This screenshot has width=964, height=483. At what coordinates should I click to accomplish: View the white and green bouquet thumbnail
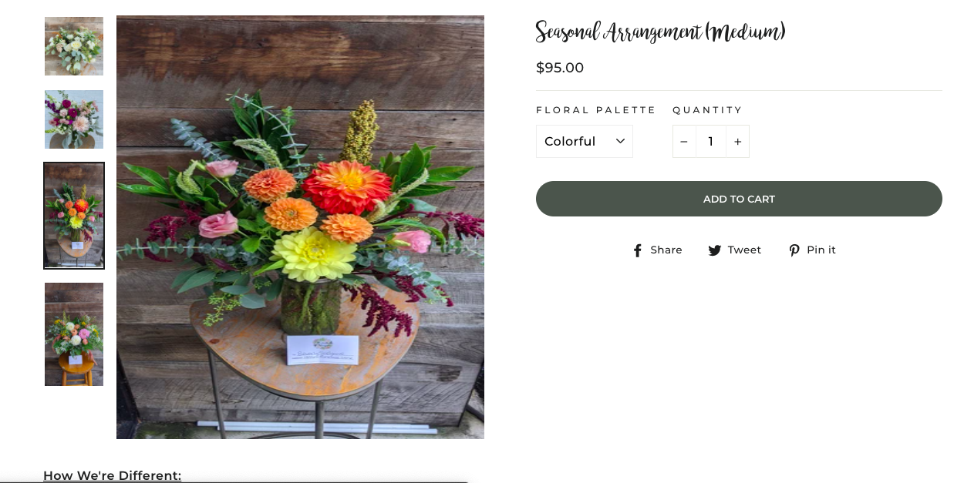click(74, 46)
